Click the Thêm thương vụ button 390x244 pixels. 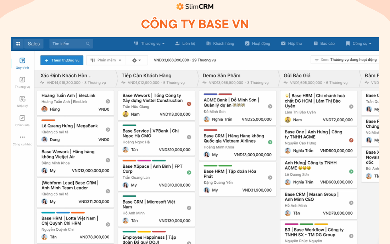[62, 60]
